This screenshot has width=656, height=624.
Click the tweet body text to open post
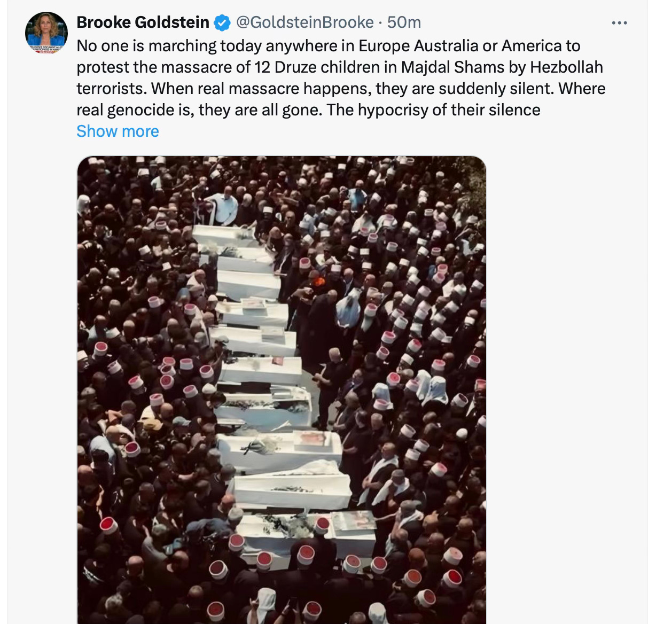(341, 77)
